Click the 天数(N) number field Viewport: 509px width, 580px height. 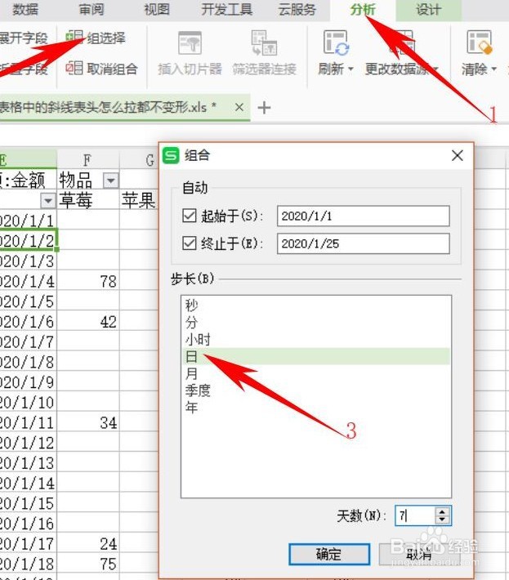pos(414,515)
